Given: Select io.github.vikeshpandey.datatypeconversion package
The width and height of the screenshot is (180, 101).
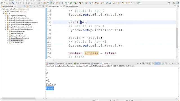Looking at the screenshot, I should click(x=24, y=22).
